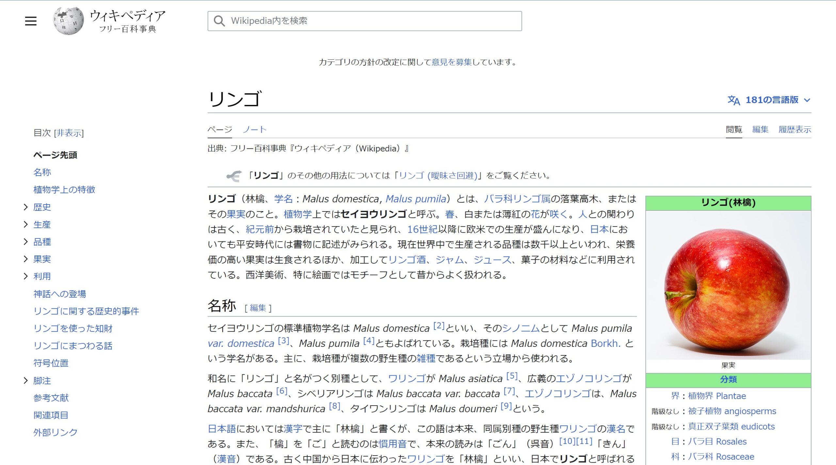Click the search magnifier icon

219,21
